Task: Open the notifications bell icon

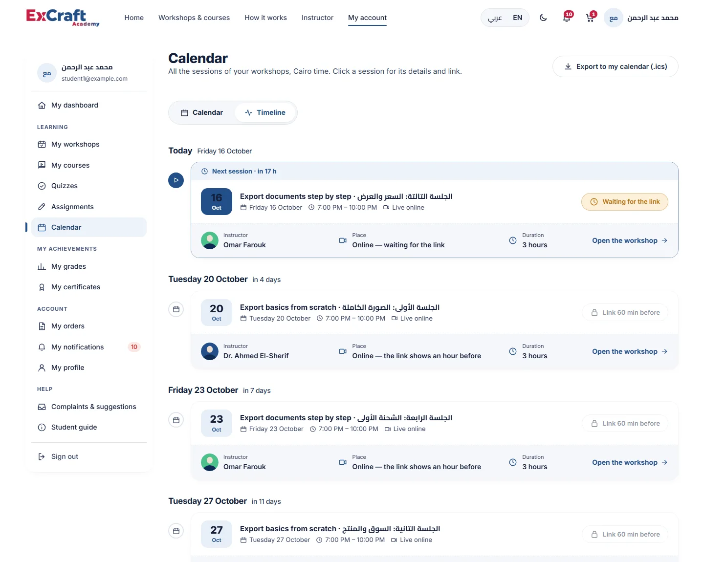Action: click(567, 18)
